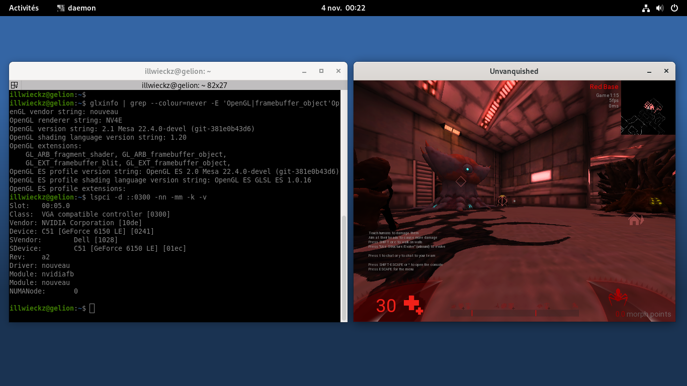Click the wired network status icon
This screenshot has height=386, width=687.
[x=646, y=8]
